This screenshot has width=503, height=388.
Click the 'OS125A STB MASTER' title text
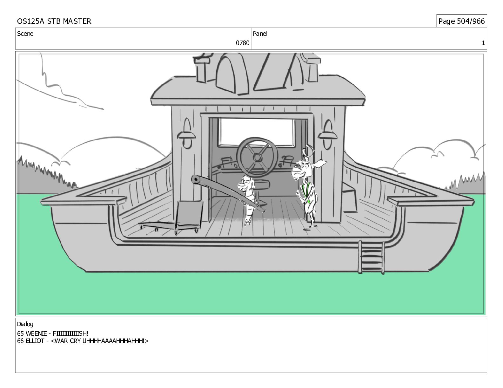pos(54,21)
